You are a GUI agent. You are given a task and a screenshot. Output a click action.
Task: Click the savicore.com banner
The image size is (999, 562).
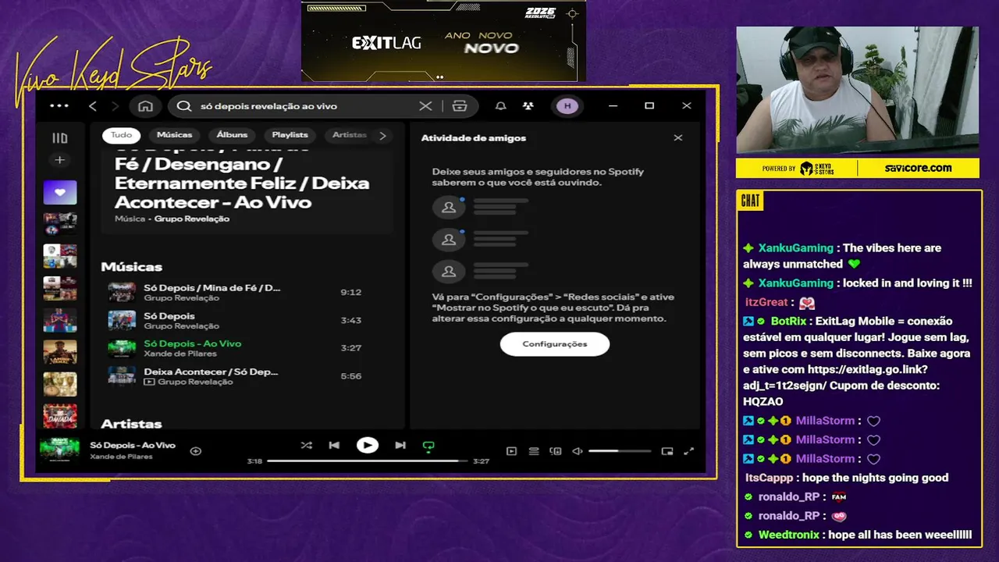pos(918,168)
